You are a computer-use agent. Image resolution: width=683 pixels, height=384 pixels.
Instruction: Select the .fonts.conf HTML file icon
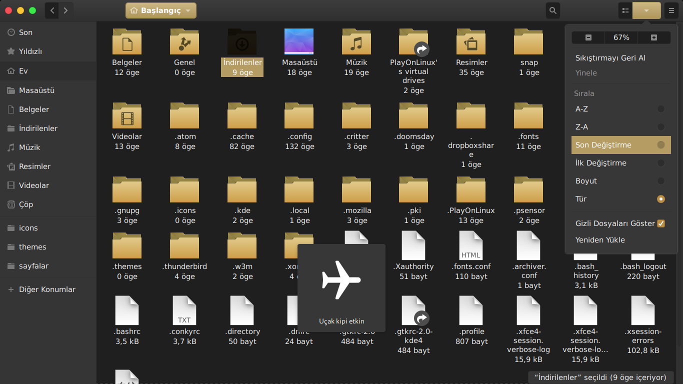click(x=471, y=245)
